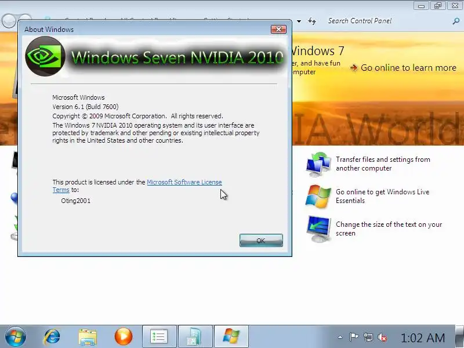Click the search magnifier icon
Image resolution: width=464 pixels, height=348 pixels.
(456, 21)
